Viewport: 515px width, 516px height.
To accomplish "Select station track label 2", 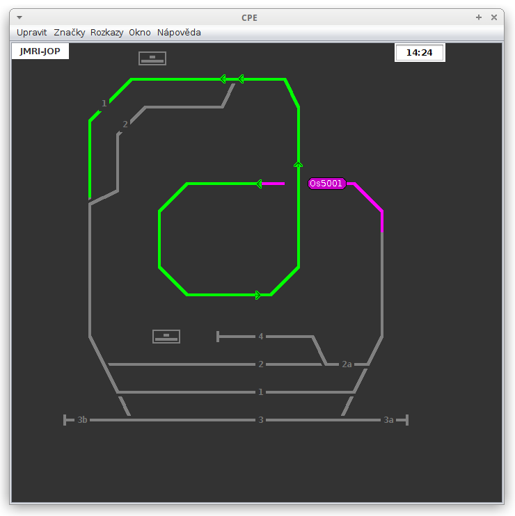I will point(261,364).
